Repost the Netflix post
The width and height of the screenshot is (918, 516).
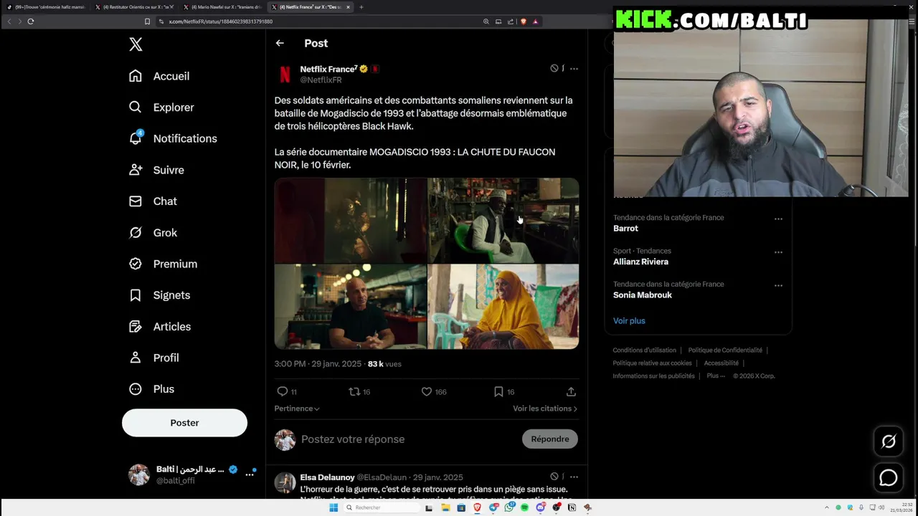[359, 392]
